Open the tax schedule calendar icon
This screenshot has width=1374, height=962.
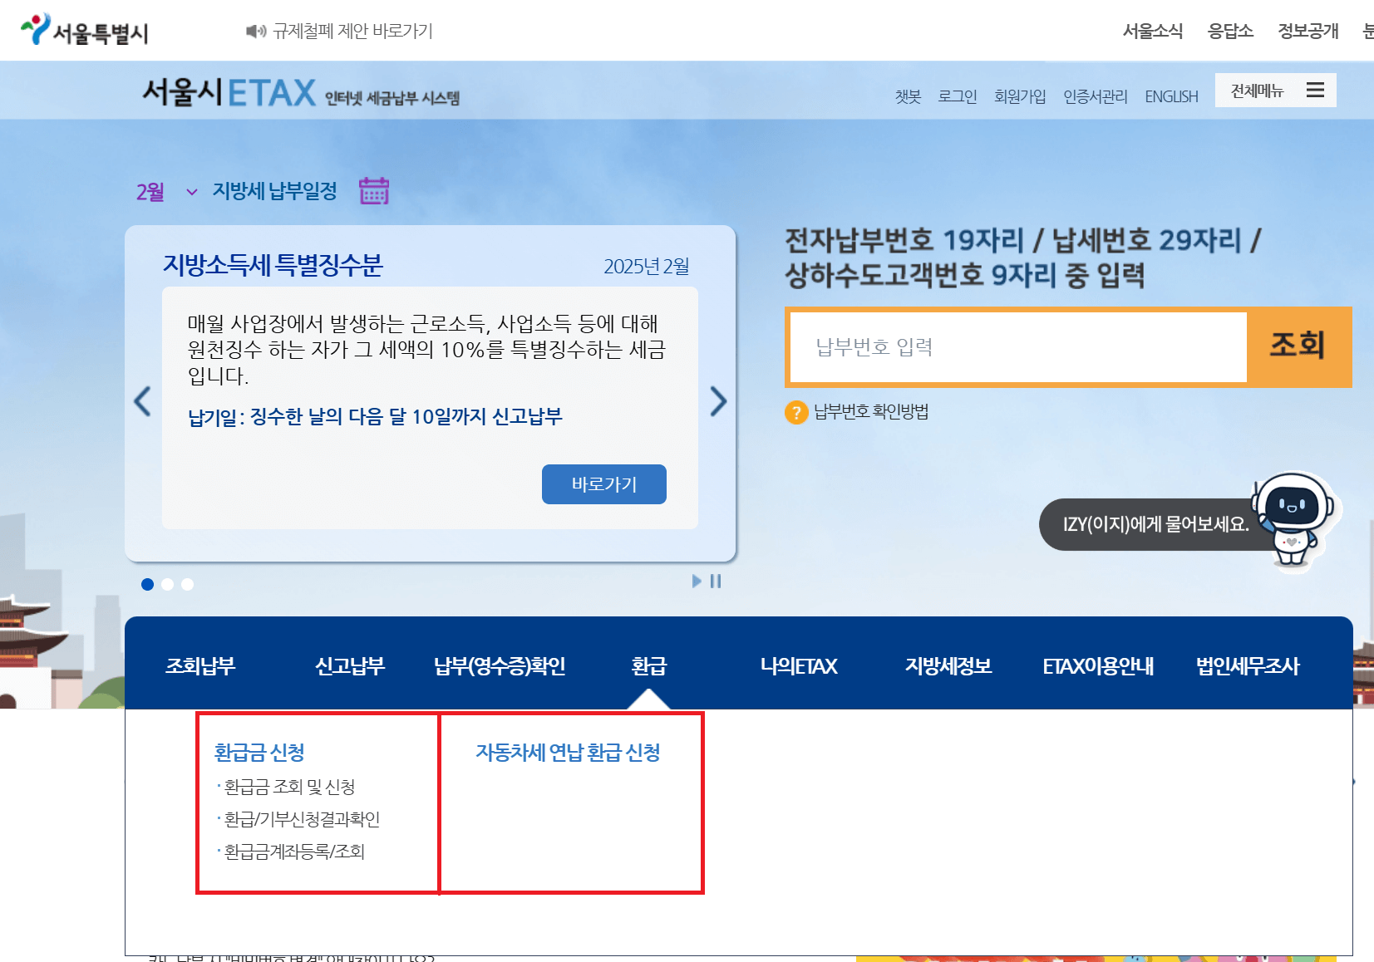[374, 191]
